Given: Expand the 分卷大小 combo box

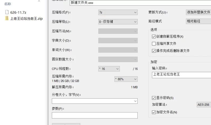Looking at the screenshot, I should (95, 101).
